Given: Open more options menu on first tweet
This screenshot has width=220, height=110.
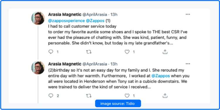Looking at the screenshot, I should coord(188,14).
